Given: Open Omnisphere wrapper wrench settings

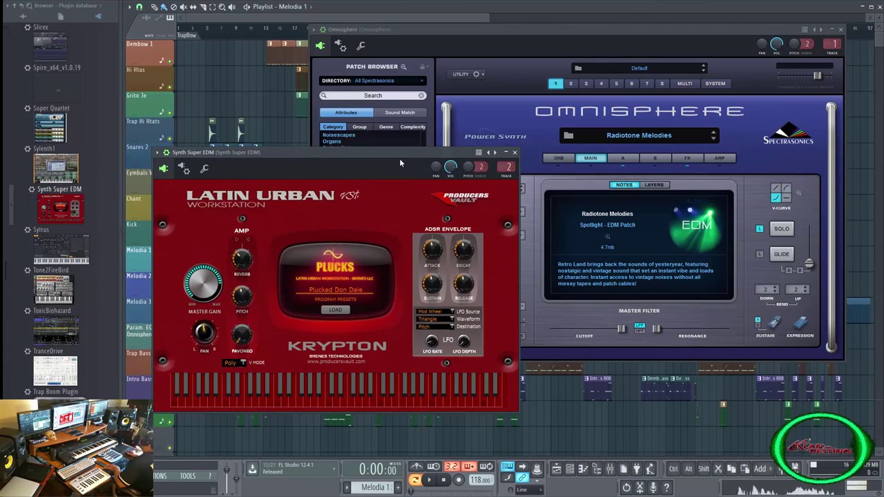Looking at the screenshot, I should (x=361, y=46).
